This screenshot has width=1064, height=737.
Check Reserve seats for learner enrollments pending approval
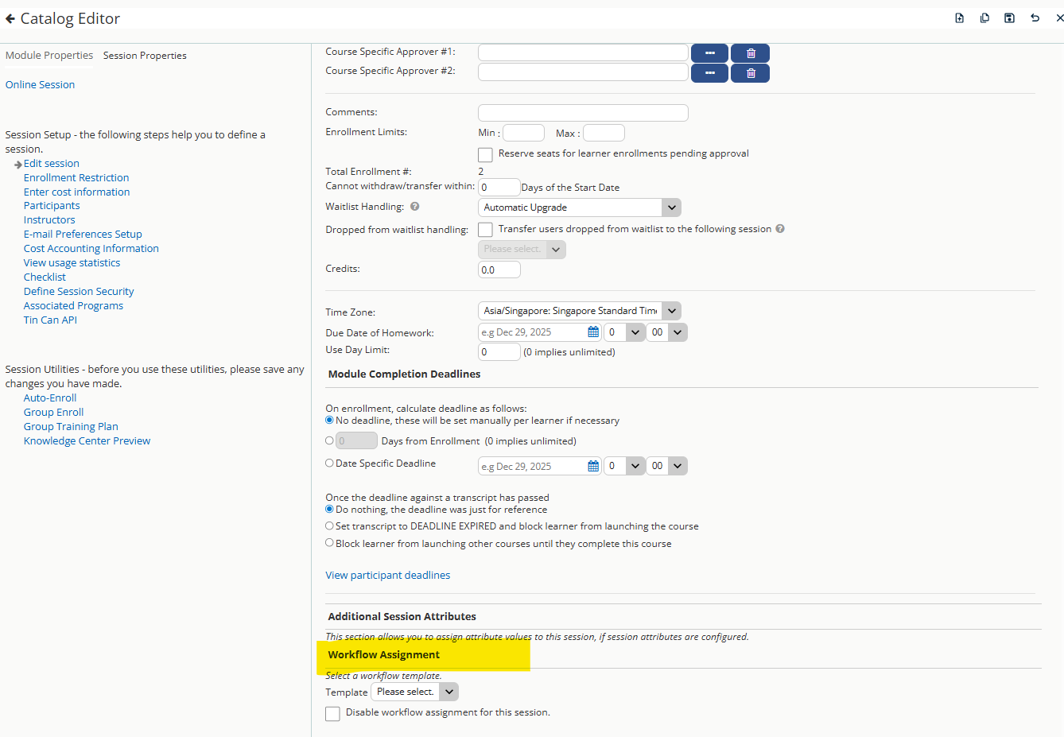point(485,154)
